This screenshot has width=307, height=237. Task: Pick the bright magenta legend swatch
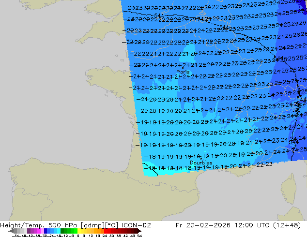(x=39, y=231)
